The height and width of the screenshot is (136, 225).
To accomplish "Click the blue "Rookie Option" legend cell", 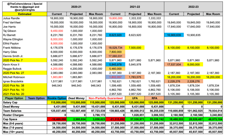I will (57, 98).
